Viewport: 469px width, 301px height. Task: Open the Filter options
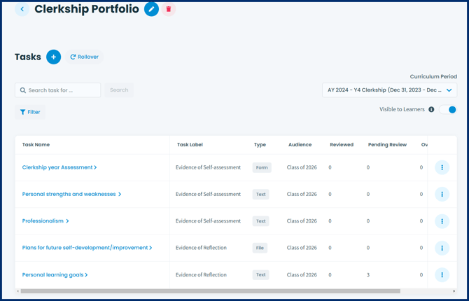point(30,112)
